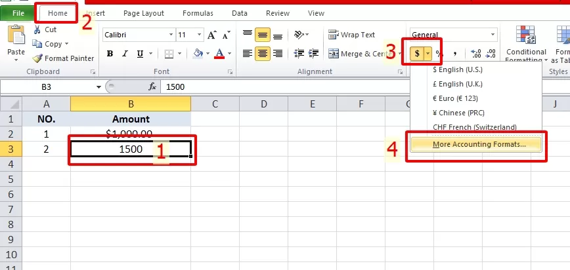Open the fill color dropdown arrow
This screenshot has height=270, width=570.
pyautogui.click(x=208, y=54)
